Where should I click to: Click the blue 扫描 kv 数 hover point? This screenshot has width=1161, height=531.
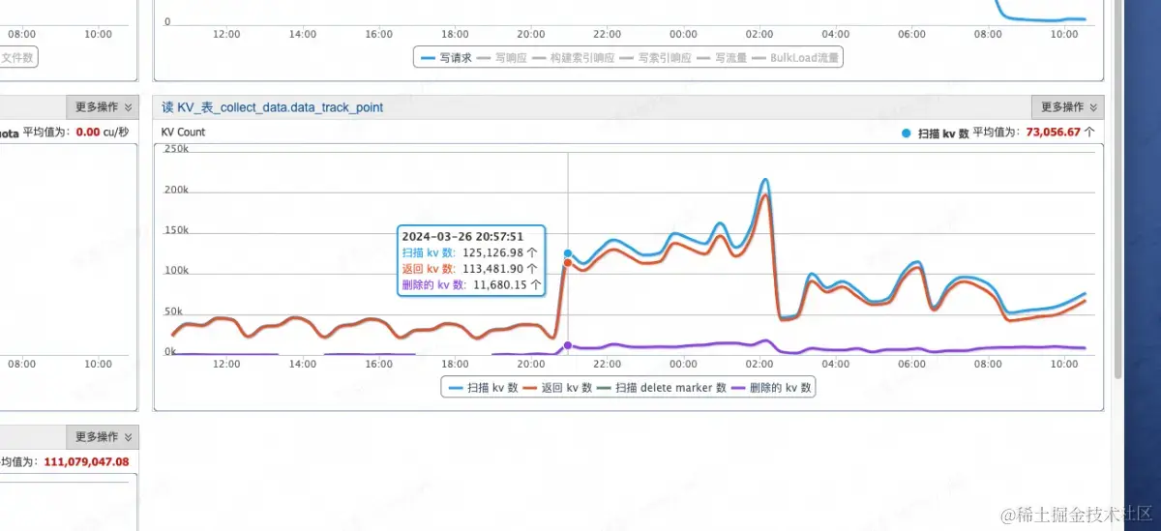pyautogui.click(x=568, y=253)
